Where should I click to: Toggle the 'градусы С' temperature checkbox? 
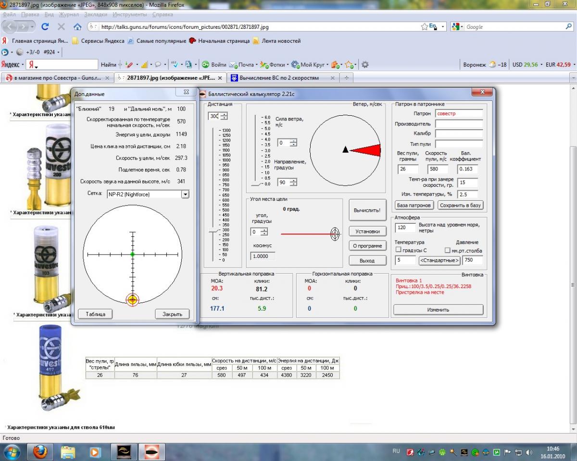[398, 250]
